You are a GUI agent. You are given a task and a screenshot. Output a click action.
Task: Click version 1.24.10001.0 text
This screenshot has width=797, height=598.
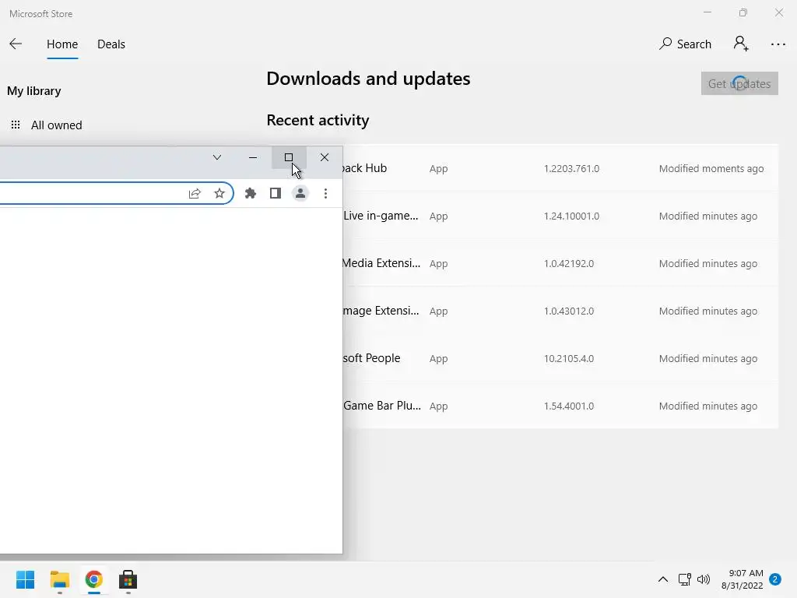click(571, 216)
